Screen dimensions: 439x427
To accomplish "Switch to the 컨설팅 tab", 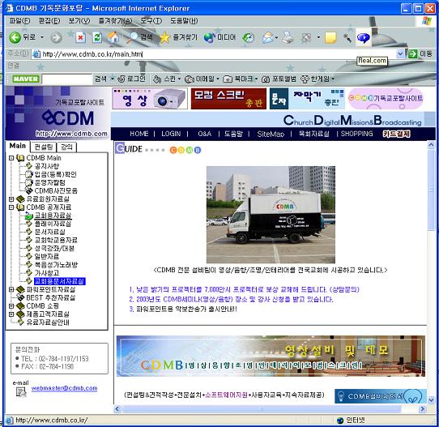I will tap(44, 147).
